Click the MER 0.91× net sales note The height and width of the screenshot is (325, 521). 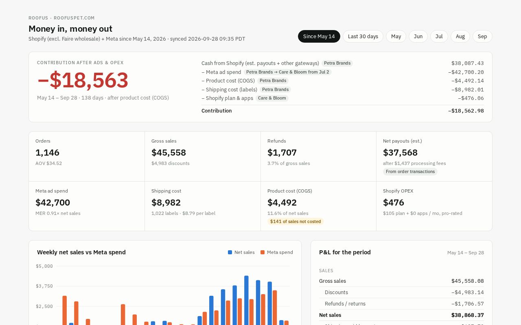[x=58, y=213]
